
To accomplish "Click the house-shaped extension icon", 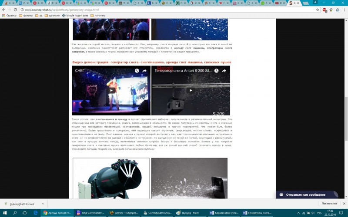I will coord(331,10).
